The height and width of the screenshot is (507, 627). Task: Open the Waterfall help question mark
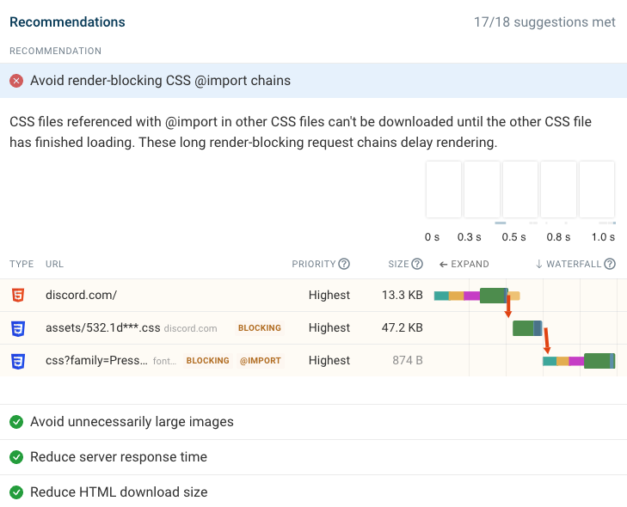[x=610, y=264]
